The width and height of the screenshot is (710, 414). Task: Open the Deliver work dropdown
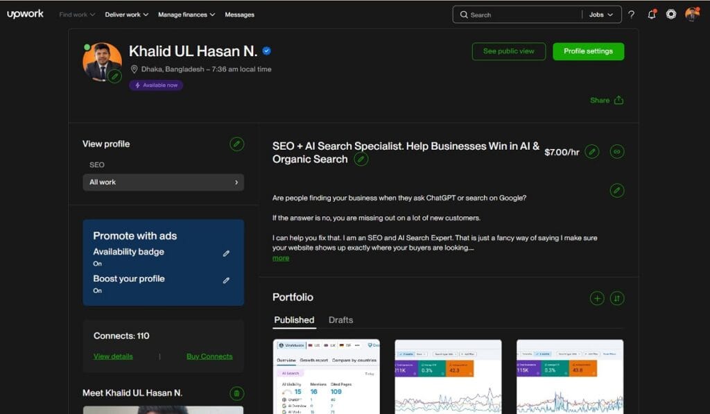click(x=126, y=15)
